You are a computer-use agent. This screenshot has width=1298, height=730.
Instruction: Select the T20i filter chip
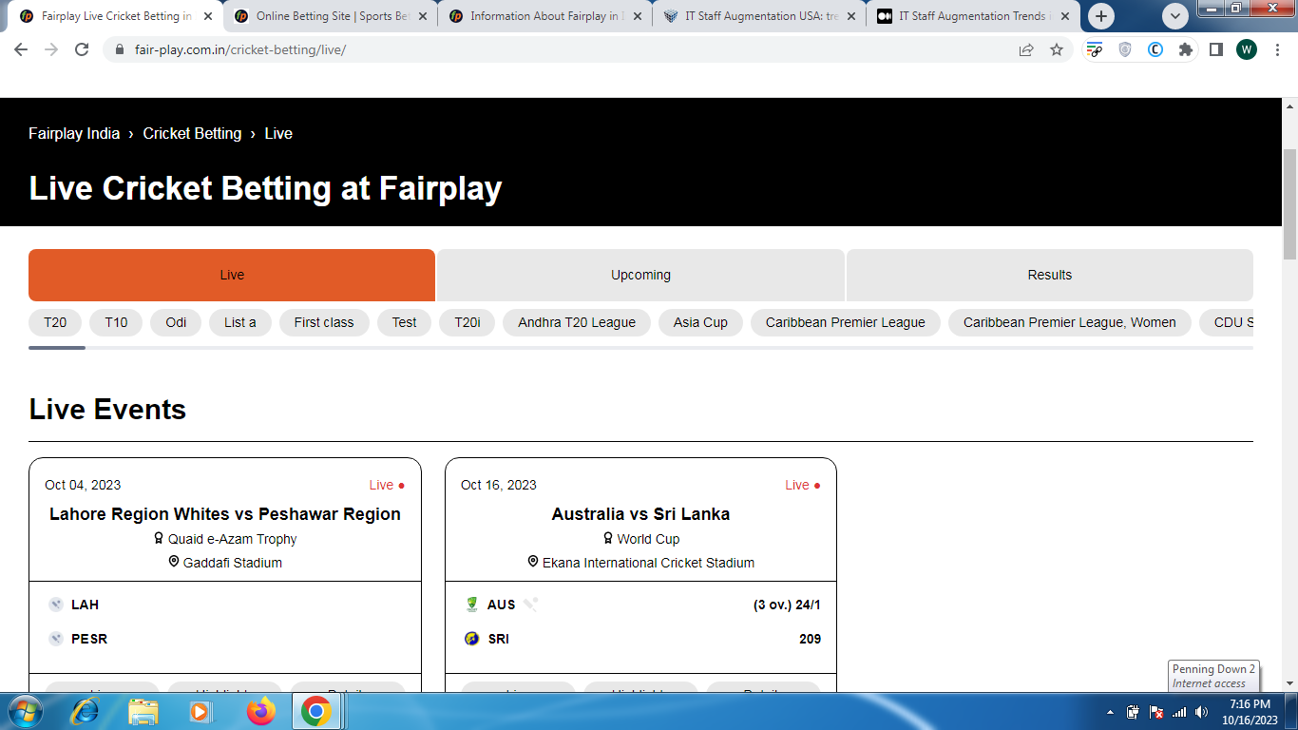[467, 322]
